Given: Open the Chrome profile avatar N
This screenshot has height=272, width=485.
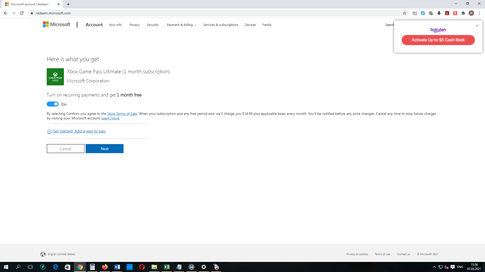Looking at the screenshot, I should point(471,13).
